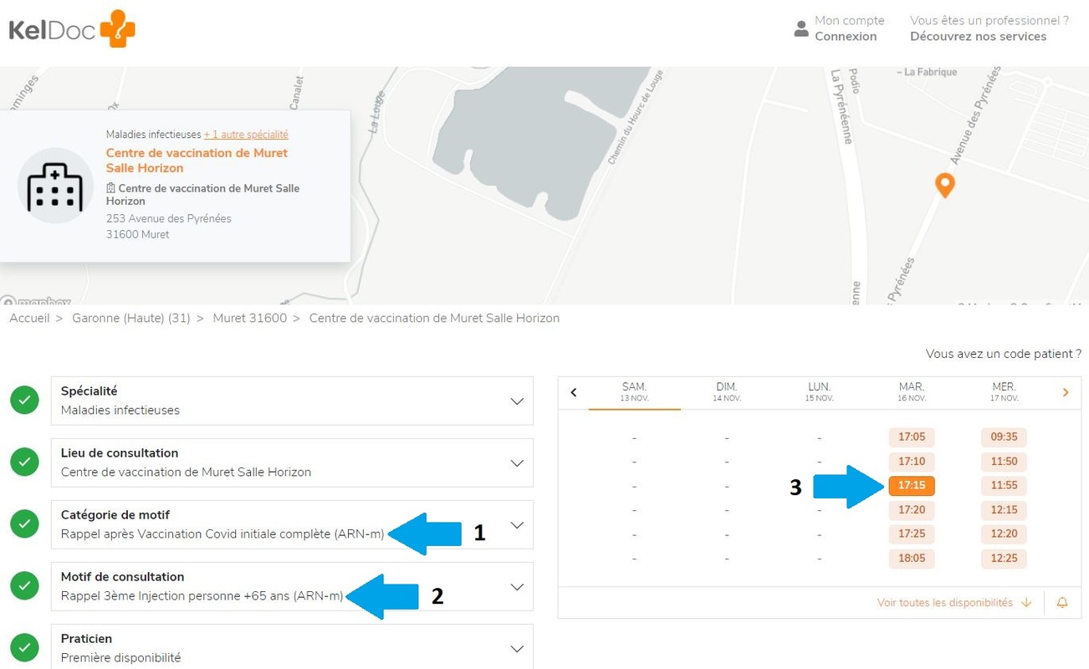
Task: Click the KelDoc logo
Action: pyautogui.click(x=72, y=30)
